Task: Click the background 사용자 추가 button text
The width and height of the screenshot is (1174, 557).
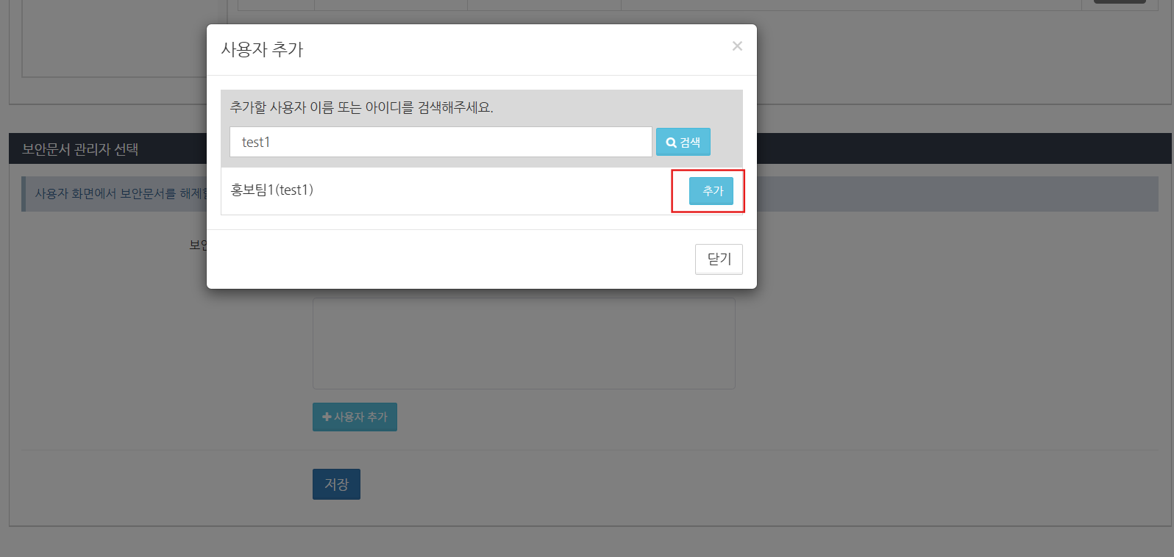Action: tap(360, 417)
